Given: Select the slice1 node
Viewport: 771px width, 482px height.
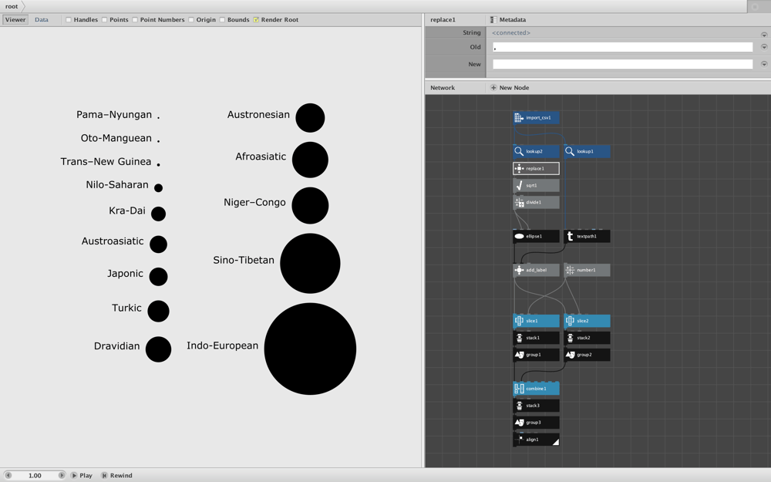Looking at the screenshot, I should click(536, 321).
